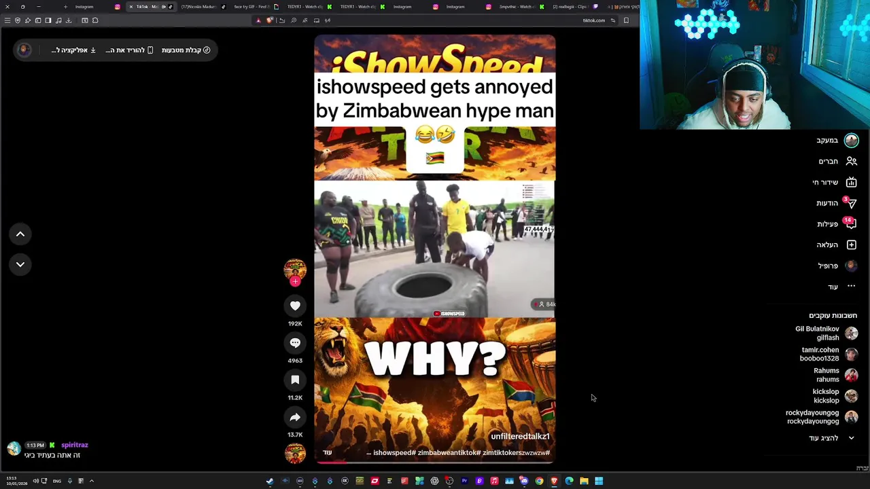Open Adobe Premiere Pro from the taskbar
870x489 pixels.
click(x=464, y=481)
